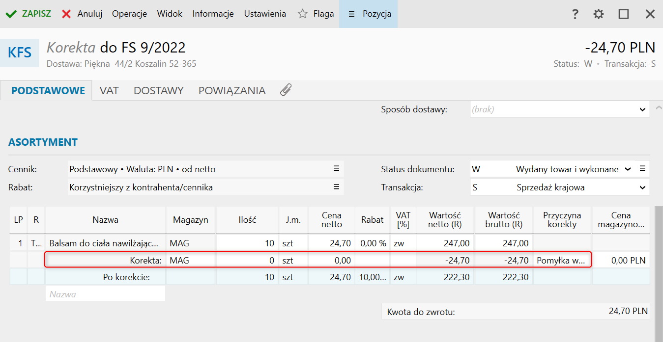Switch to the VAT tab
The width and height of the screenshot is (663, 342).
109,91
